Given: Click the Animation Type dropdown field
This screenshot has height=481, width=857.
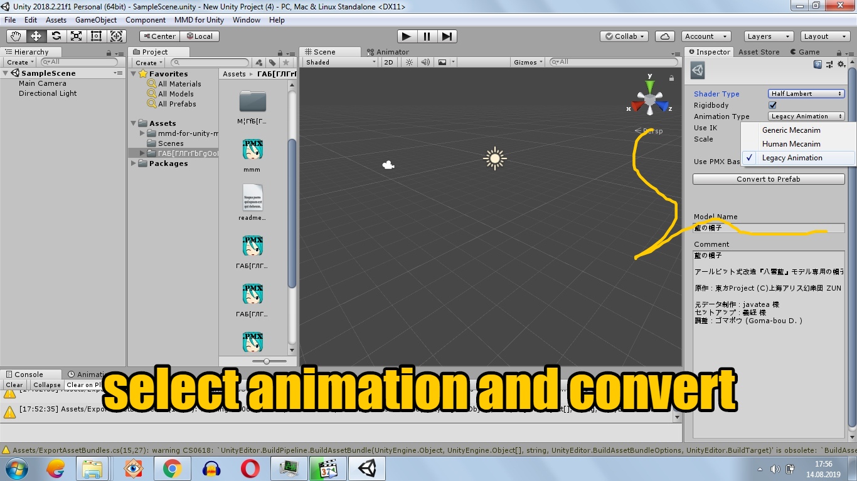Looking at the screenshot, I should (x=806, y=116).
